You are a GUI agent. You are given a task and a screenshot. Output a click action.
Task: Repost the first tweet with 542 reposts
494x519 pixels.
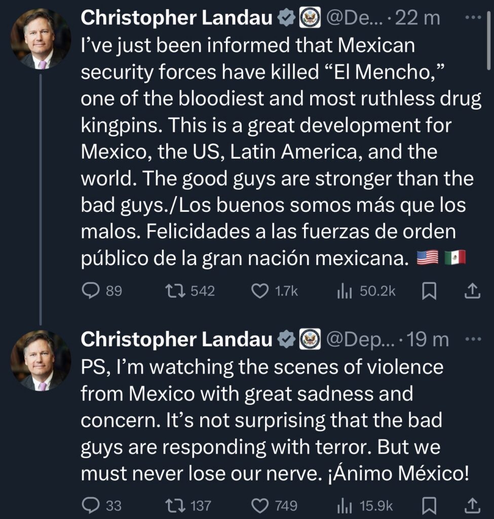point(177,291)
